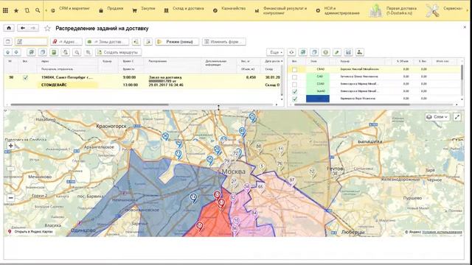472x265 pixels.
Task: Open Продажи section
Action: (x=111, y=9)
